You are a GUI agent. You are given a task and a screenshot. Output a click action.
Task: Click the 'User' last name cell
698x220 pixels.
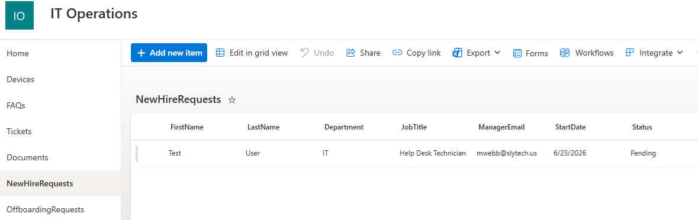tap(253, 153)
